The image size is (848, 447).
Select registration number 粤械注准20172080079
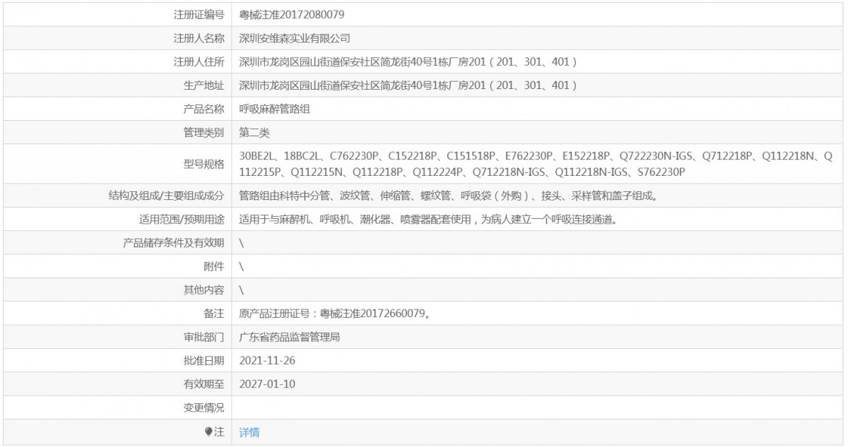point(292,14)
